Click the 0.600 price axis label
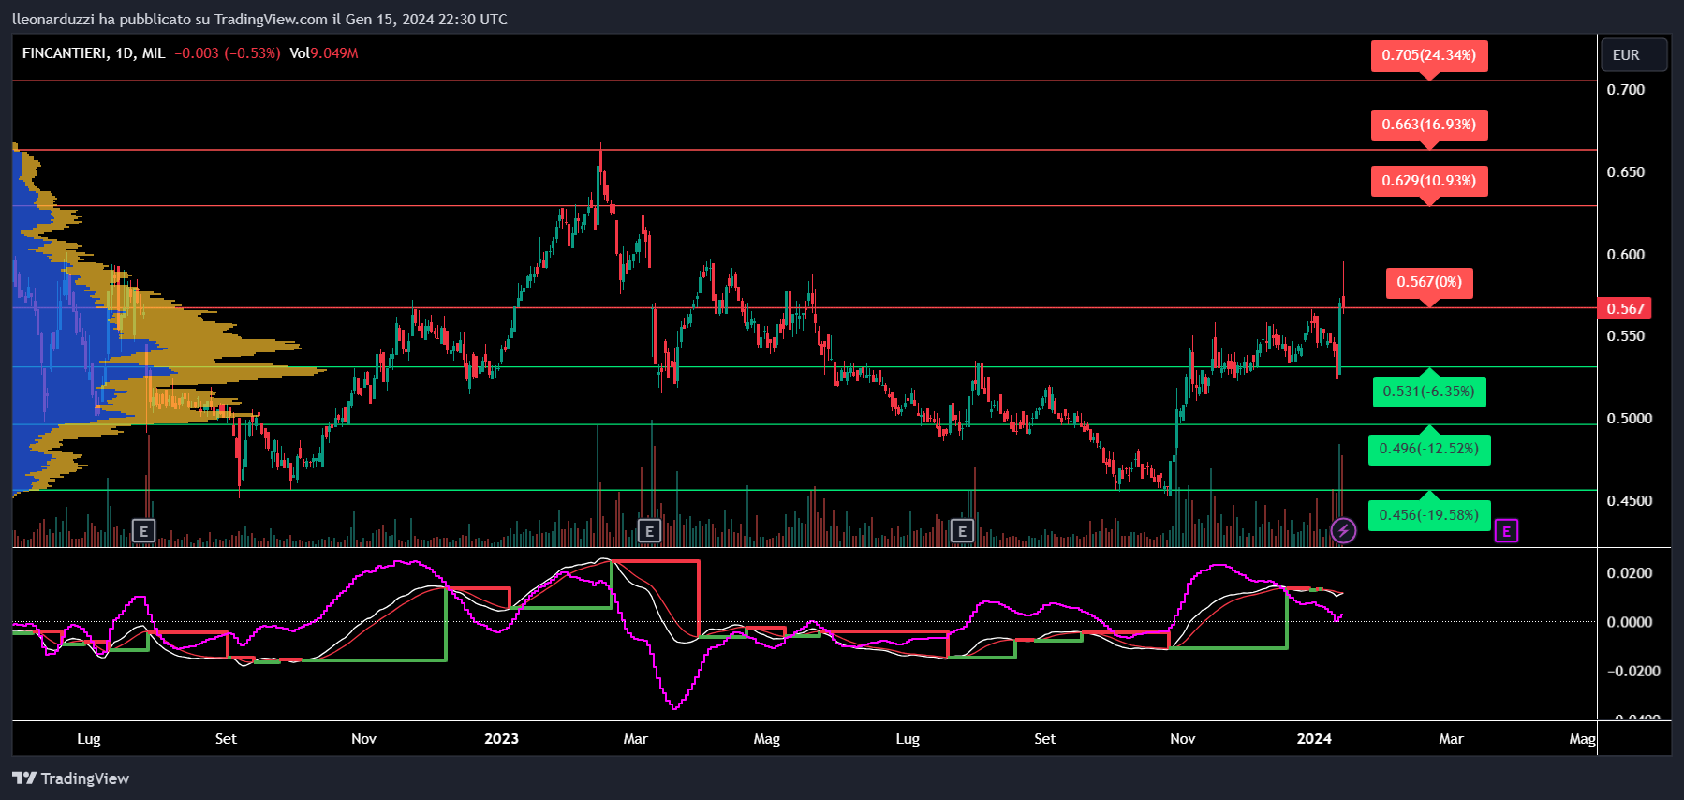 pyautogui.click(x=1626, y=255)
